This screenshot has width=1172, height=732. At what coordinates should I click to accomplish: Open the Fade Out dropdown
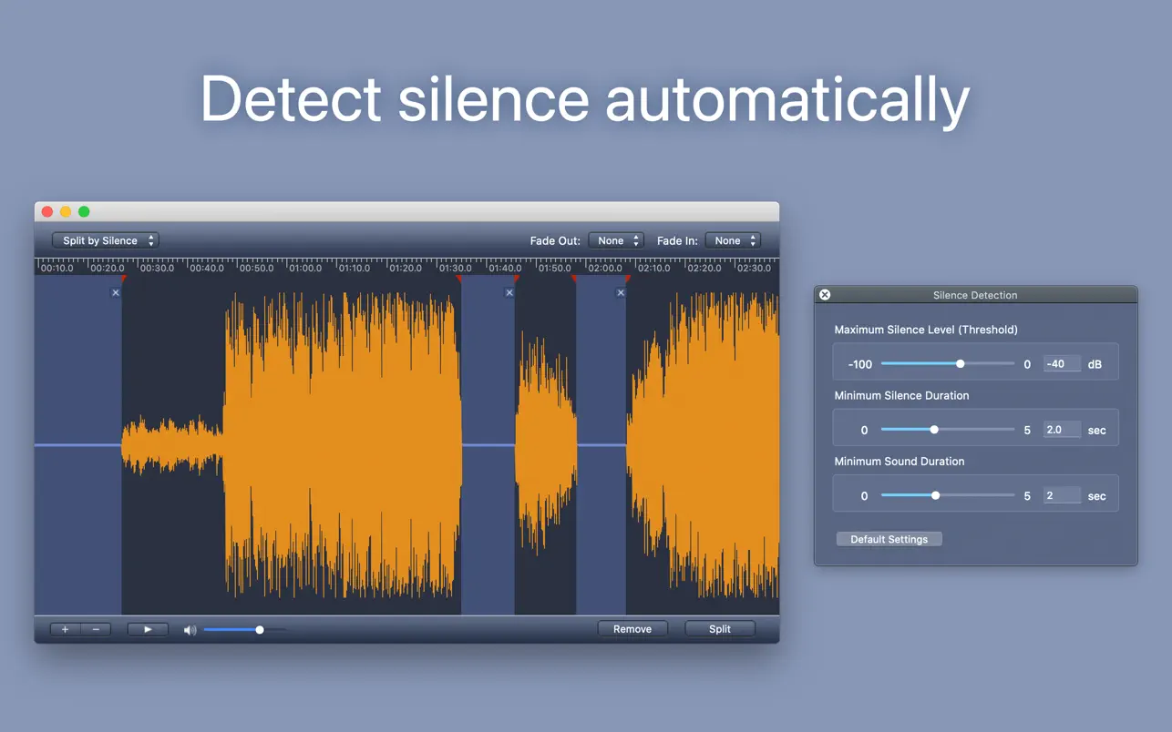coord(616,240)
